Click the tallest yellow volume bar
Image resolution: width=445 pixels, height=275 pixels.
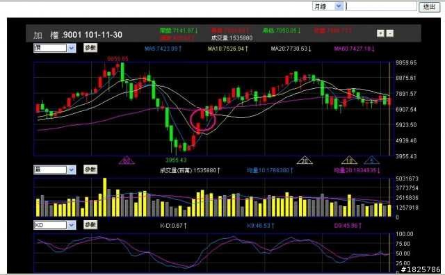point(105,197)
